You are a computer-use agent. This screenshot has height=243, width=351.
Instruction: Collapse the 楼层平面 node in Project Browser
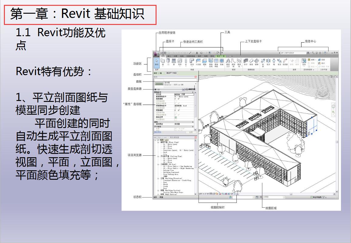pos(158,142)
